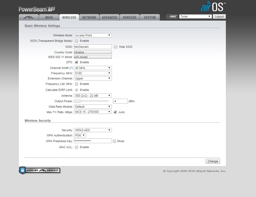The width and height of the screenshot is (256, 197).
Task: Open the Security dropdown
Action: pyautogui.click(x=93, y=130)
